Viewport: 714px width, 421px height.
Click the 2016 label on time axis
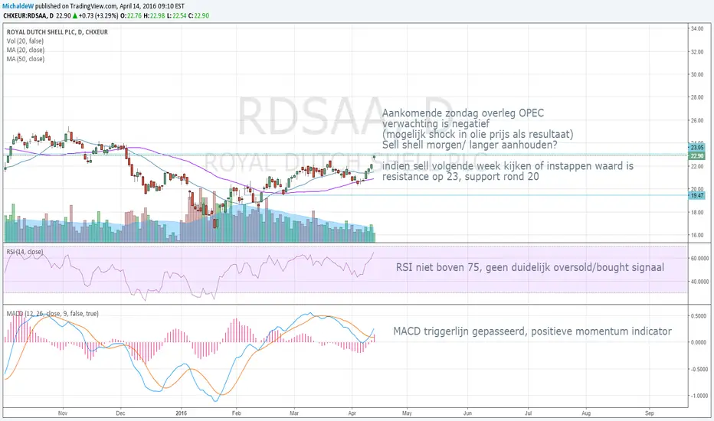[x=181, y=413]
